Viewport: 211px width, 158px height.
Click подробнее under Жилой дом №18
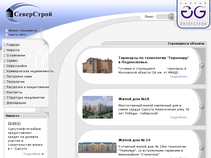click(180, 117)
